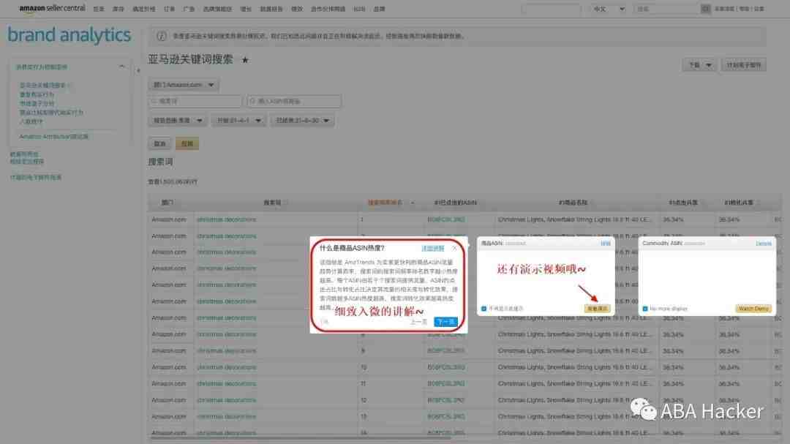Click the Watch Demo button
This screenshot has height=444, width=790.
coord(753,309)
